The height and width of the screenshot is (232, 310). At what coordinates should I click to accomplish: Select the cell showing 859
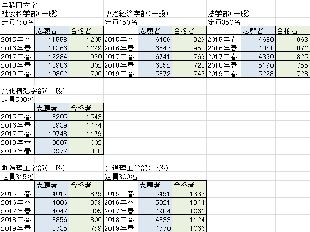tap(86, 202)
